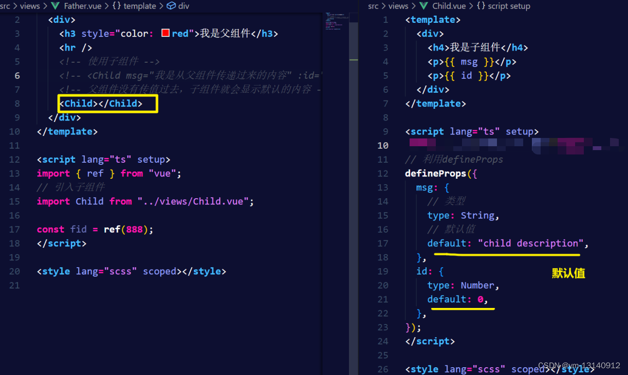Click line number 10 in Child.vue gutter

(383, 146)
